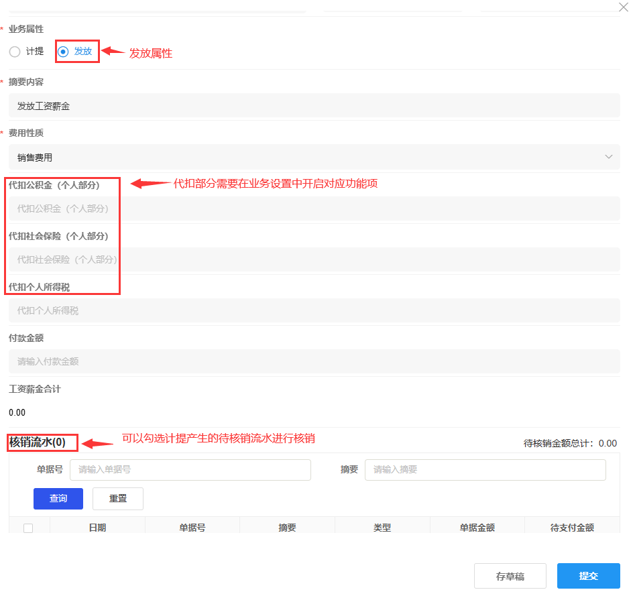Focus the 付款金额 input field
633x596 pixels.
click(314, 361)
